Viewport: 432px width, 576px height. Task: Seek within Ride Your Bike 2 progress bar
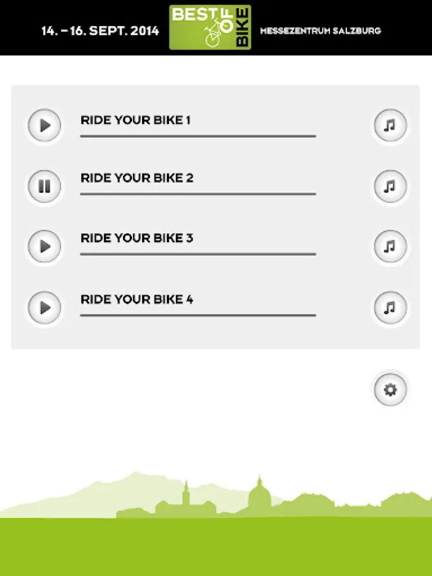(198, 194)
